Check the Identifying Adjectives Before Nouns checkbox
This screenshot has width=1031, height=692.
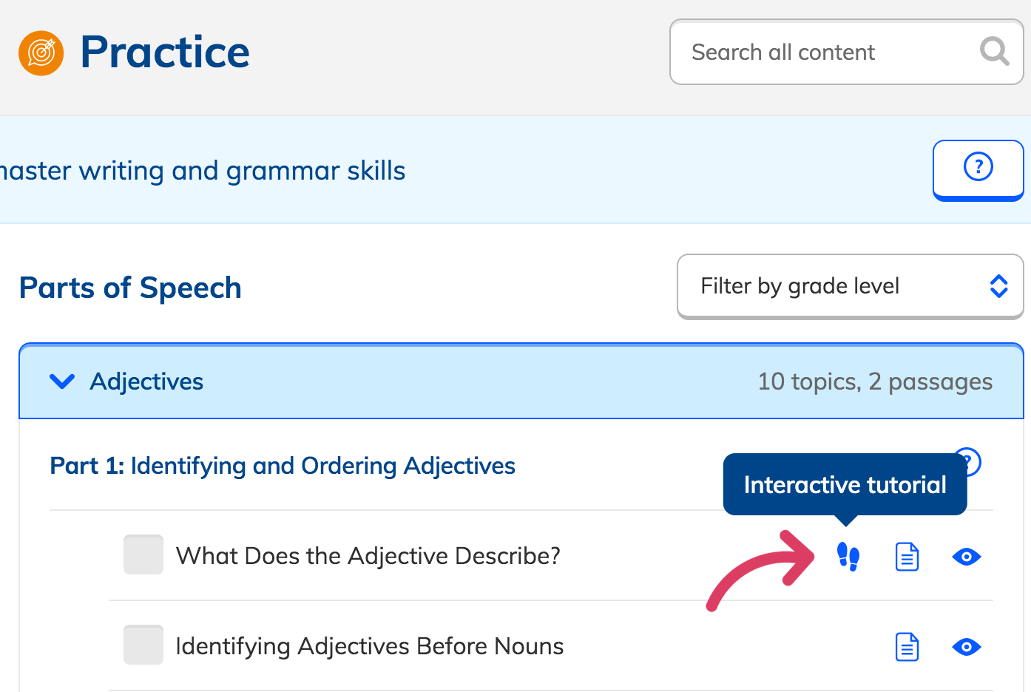tap(143, 645)
